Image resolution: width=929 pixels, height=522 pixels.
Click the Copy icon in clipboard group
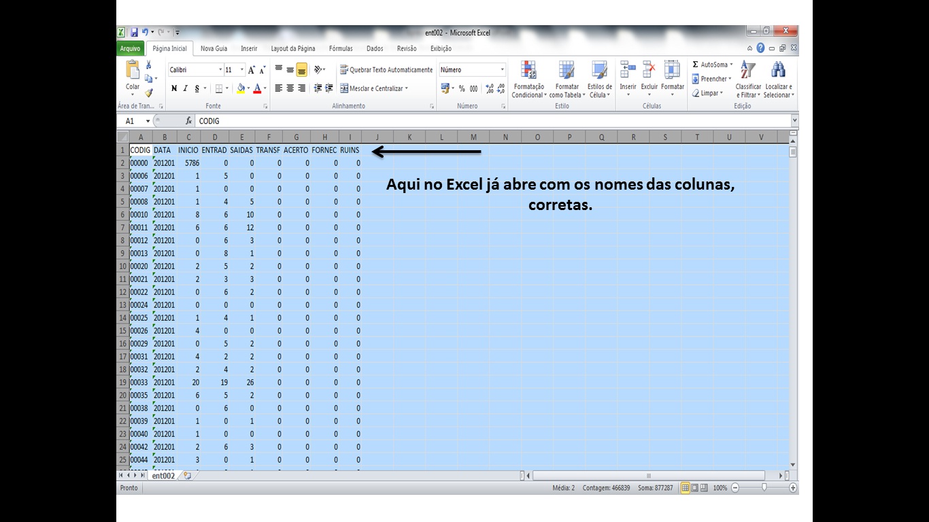coord(148,79)
